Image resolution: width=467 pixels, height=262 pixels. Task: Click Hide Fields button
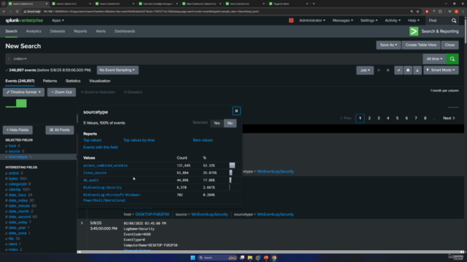18,130
